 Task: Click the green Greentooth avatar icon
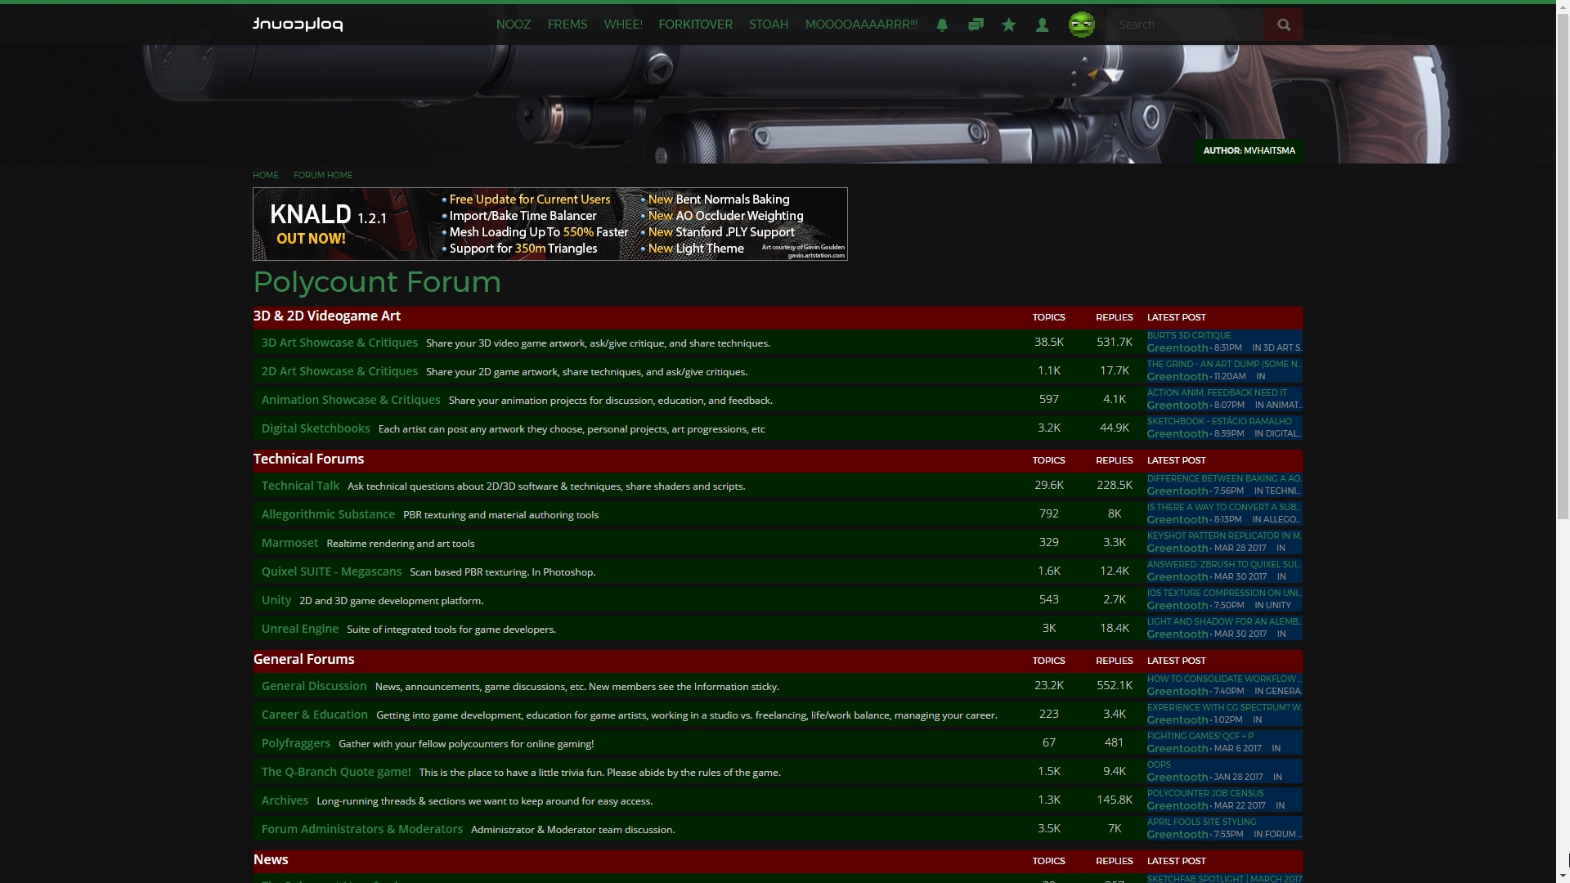1081,25
